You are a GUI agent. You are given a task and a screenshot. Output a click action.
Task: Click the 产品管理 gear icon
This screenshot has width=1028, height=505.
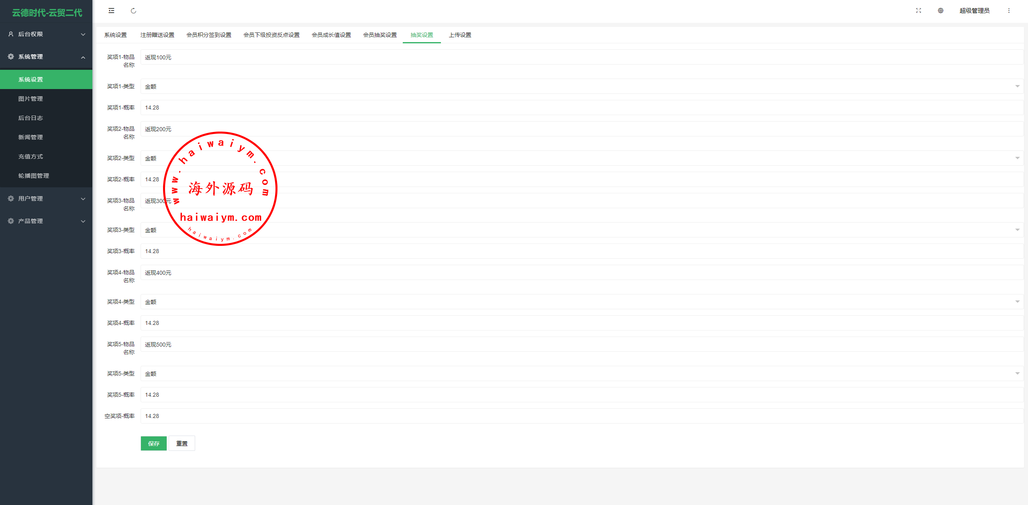[x=11, y=221]
